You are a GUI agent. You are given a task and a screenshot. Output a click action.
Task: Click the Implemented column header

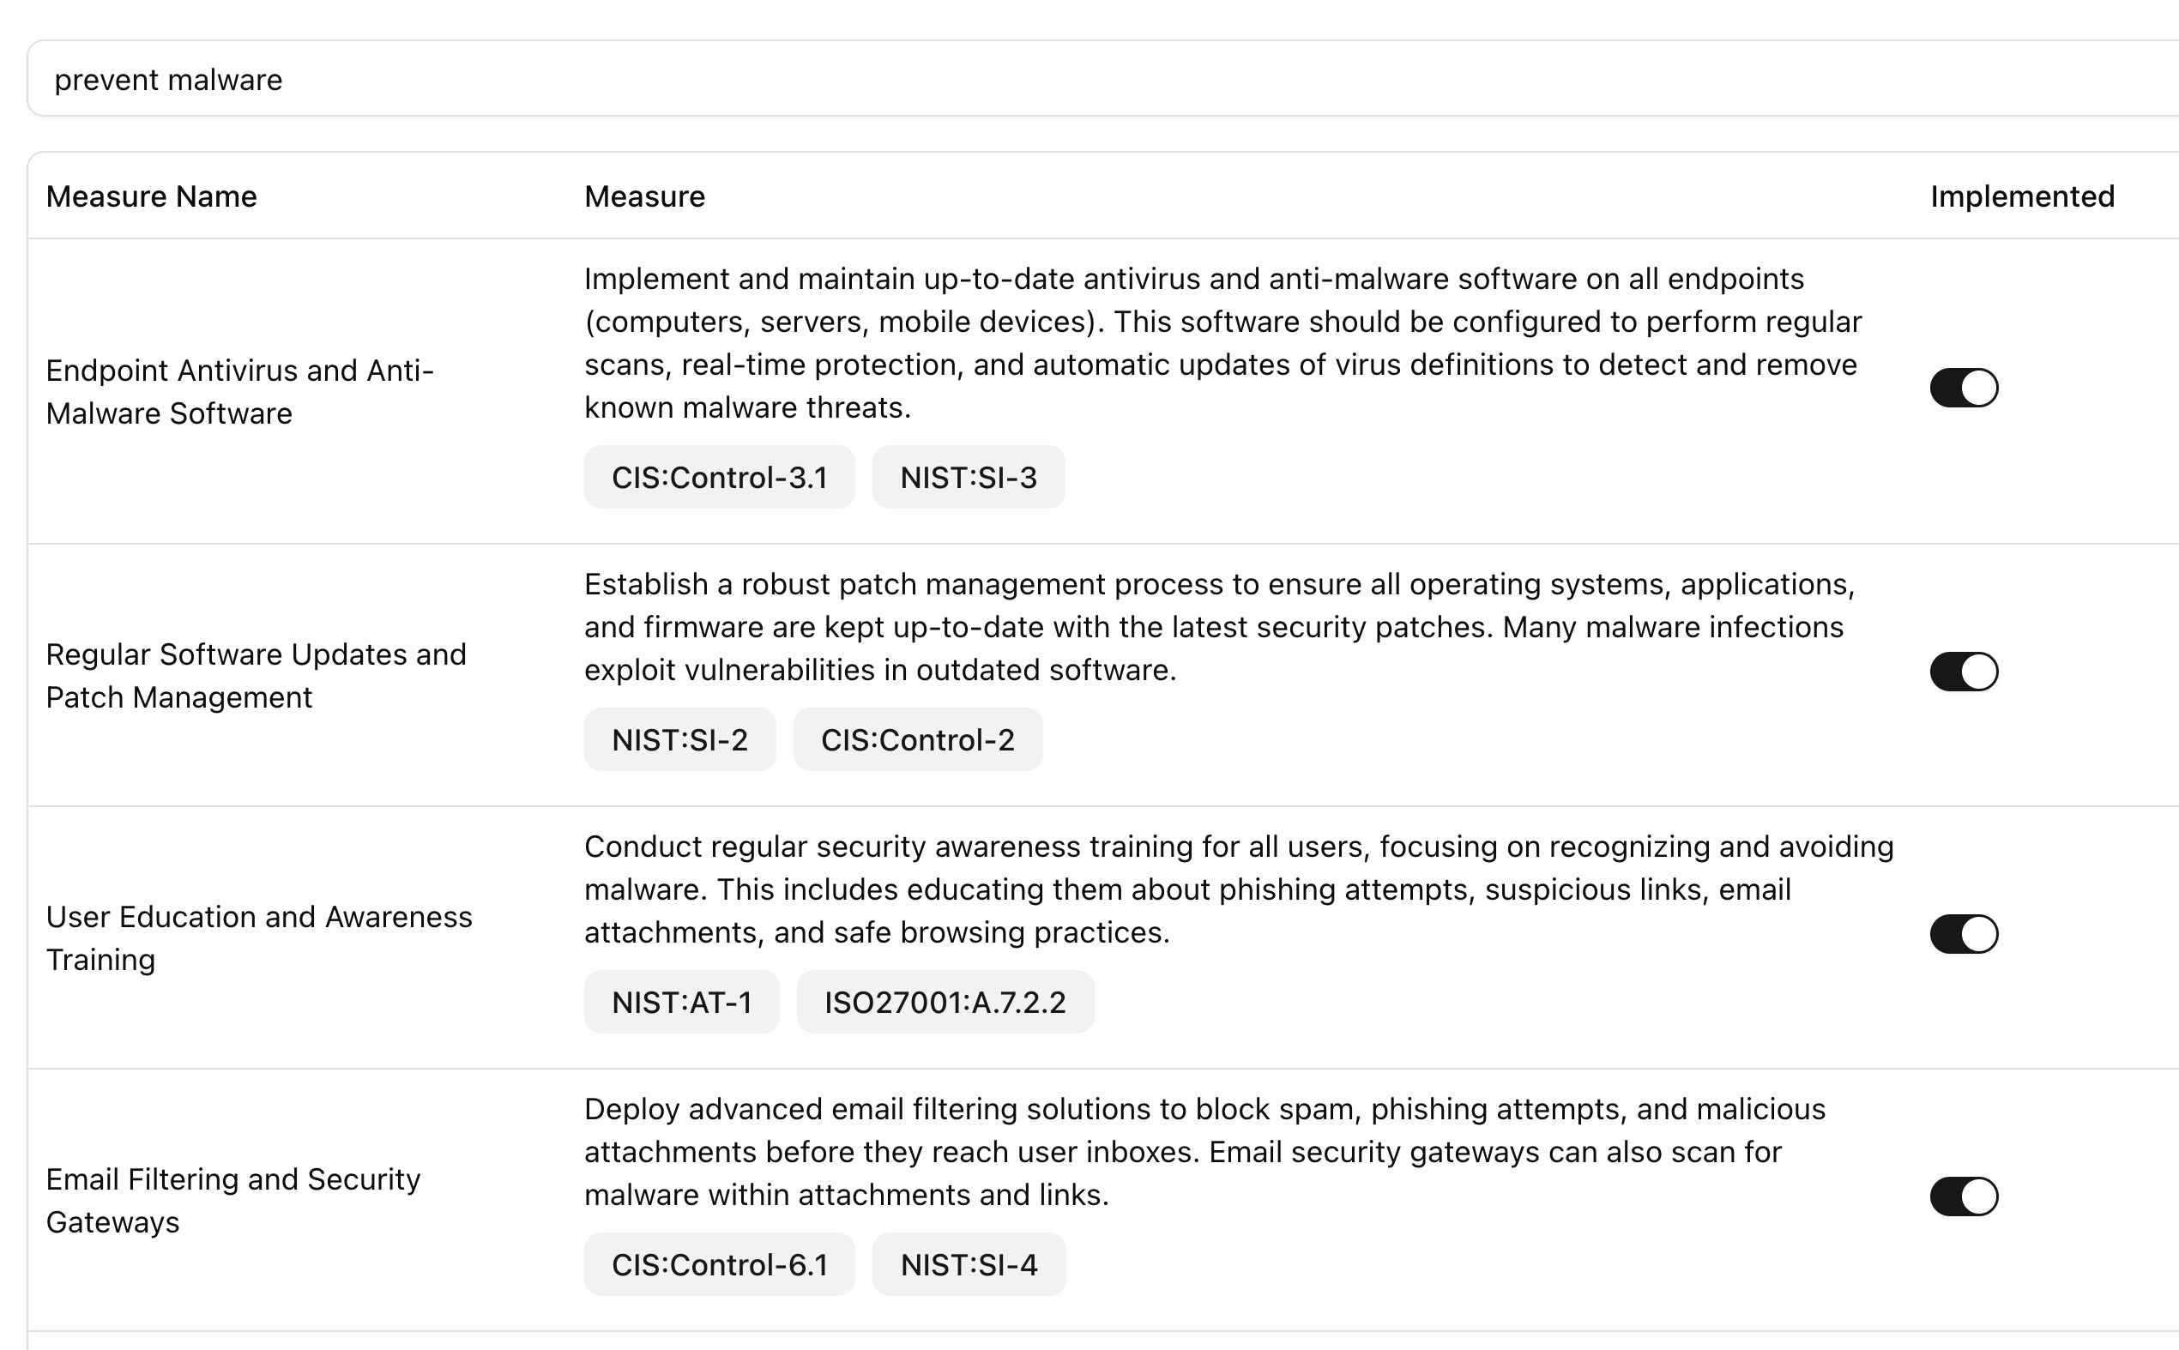click(2022, 196)
